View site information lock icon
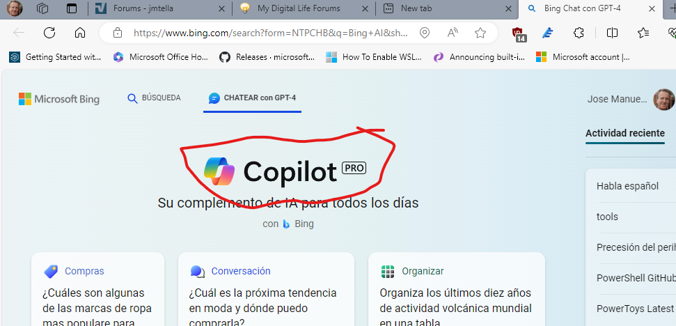676x326 pixels. [x=117, y=33]
